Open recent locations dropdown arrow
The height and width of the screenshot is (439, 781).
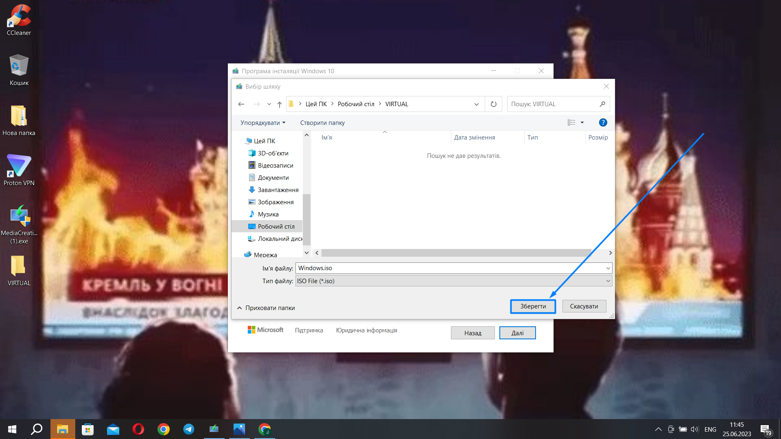pyautogui.click(x=269, y=104)
